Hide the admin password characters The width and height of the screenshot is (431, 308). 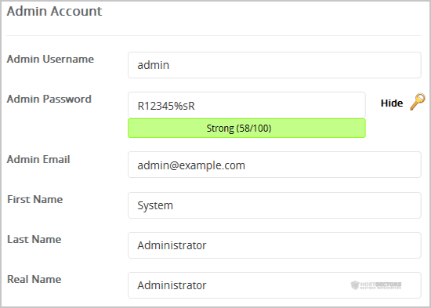pyautogui.click(x=392, y=103)
